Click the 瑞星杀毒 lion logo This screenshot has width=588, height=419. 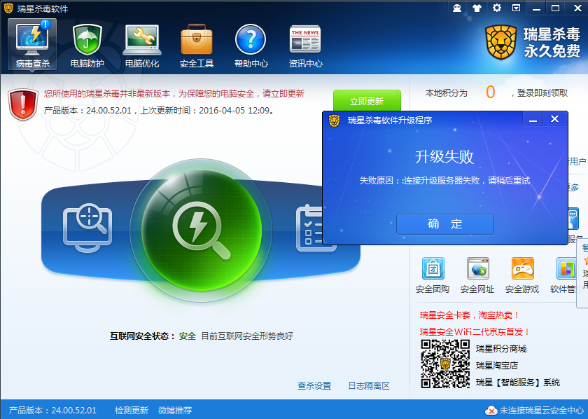[501, 43]
